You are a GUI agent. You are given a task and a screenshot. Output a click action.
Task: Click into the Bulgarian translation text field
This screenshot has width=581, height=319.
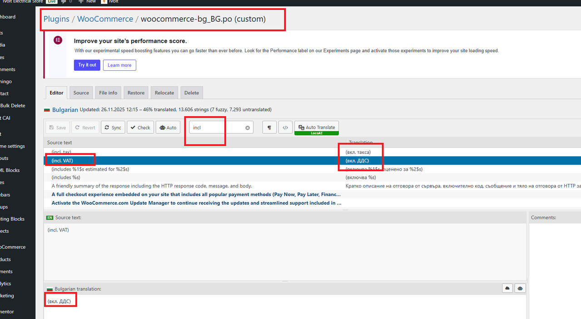point(285,307)
